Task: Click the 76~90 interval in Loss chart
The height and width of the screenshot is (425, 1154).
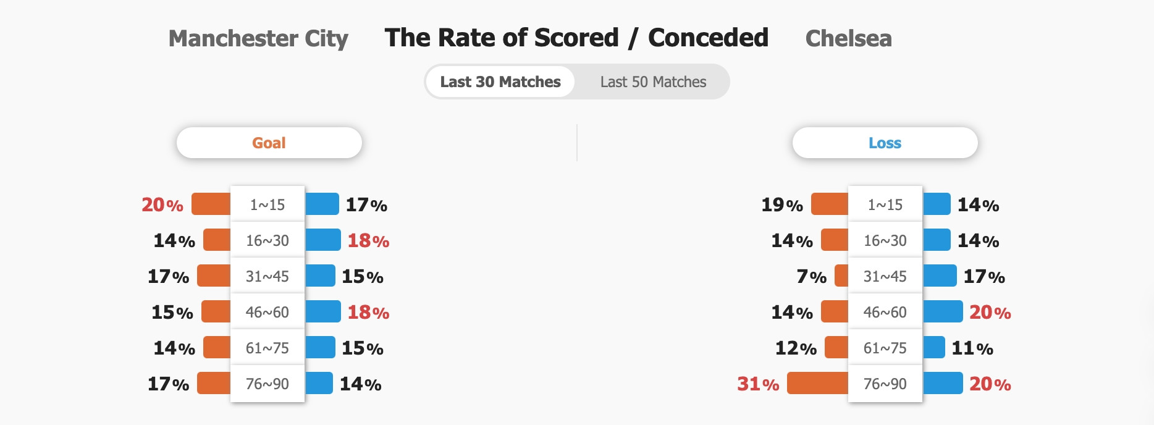Action: click(x=885, y=384)
